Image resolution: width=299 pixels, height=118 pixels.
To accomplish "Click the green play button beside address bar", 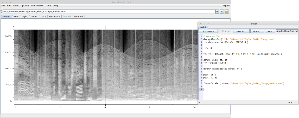I will 221,12.
